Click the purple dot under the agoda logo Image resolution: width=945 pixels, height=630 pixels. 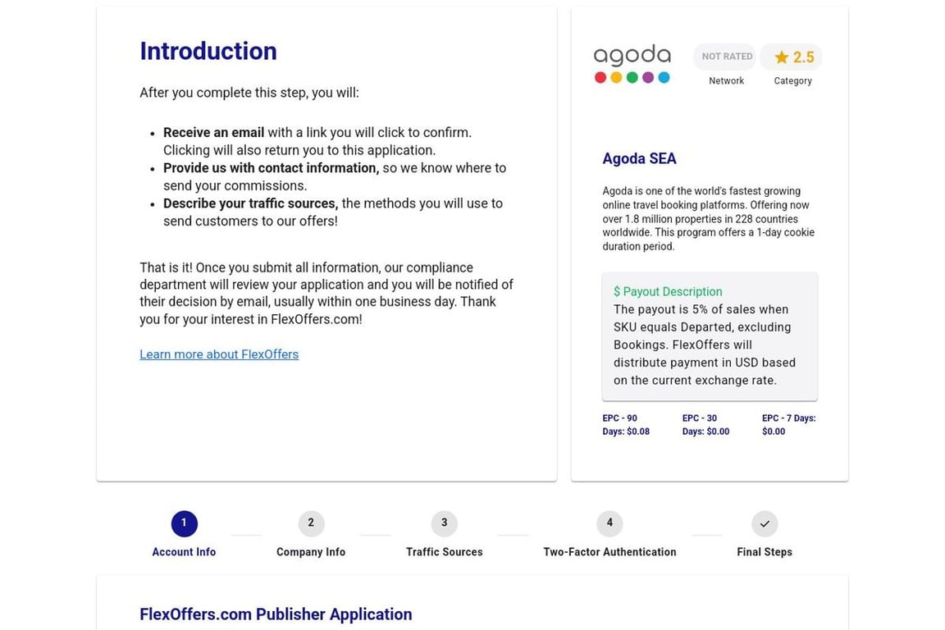[x=648, y=77]
